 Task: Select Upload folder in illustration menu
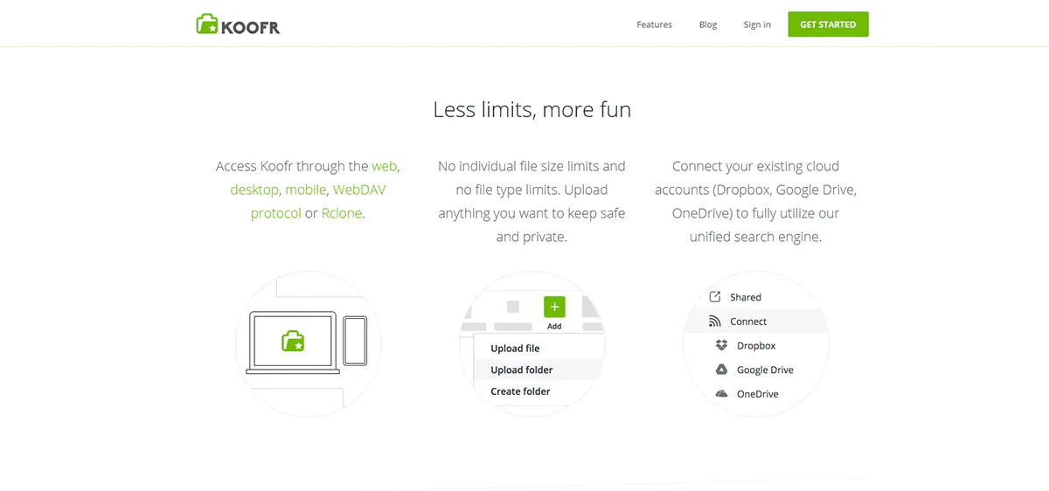tap(522, 370)
